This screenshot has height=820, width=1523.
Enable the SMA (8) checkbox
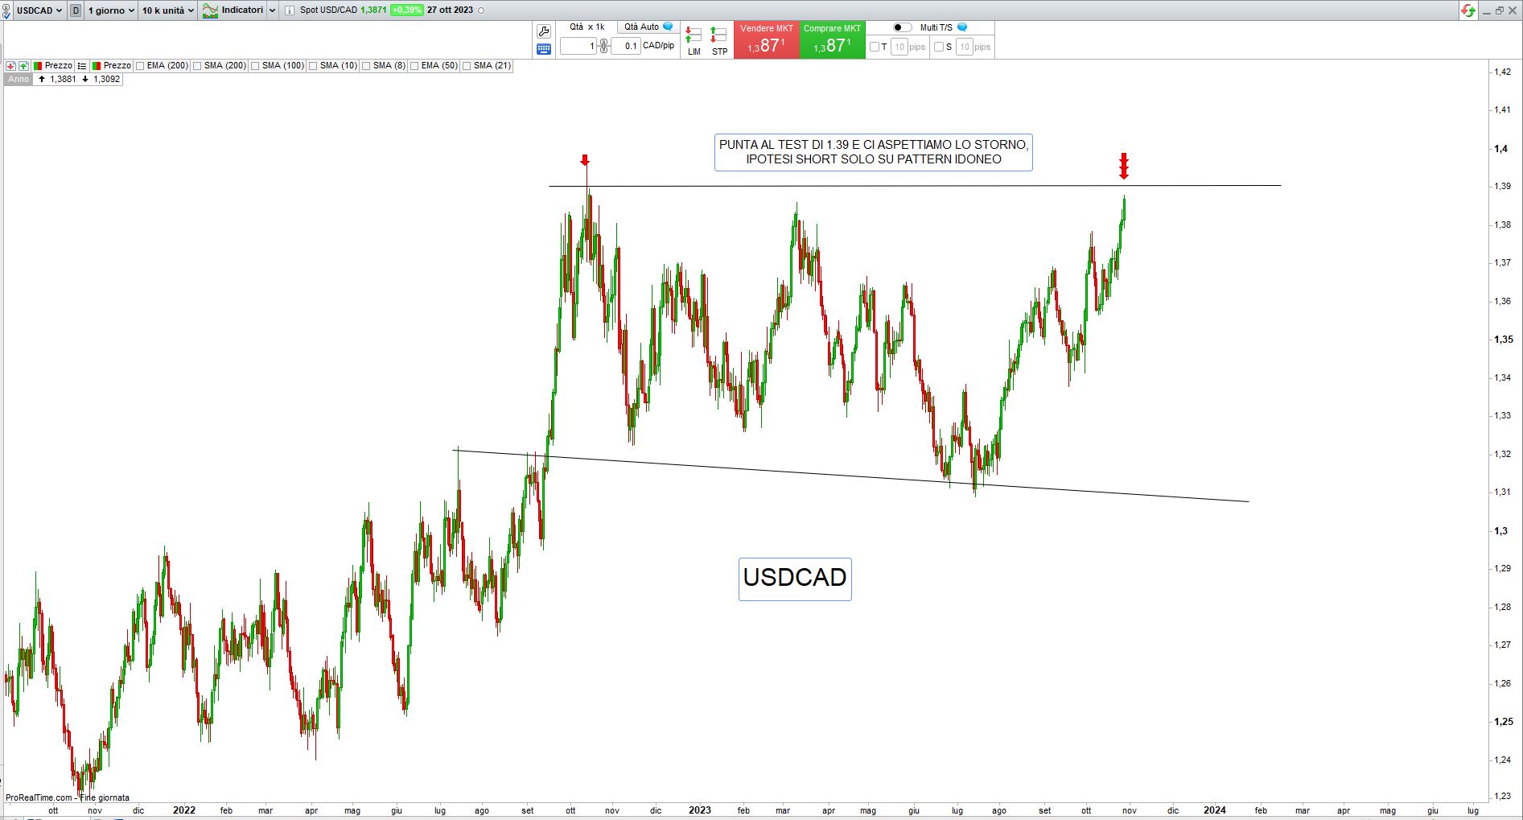click(x=366, y=66)
